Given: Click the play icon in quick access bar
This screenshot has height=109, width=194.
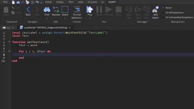Looking at the screenshot, I should coord(28,2).
